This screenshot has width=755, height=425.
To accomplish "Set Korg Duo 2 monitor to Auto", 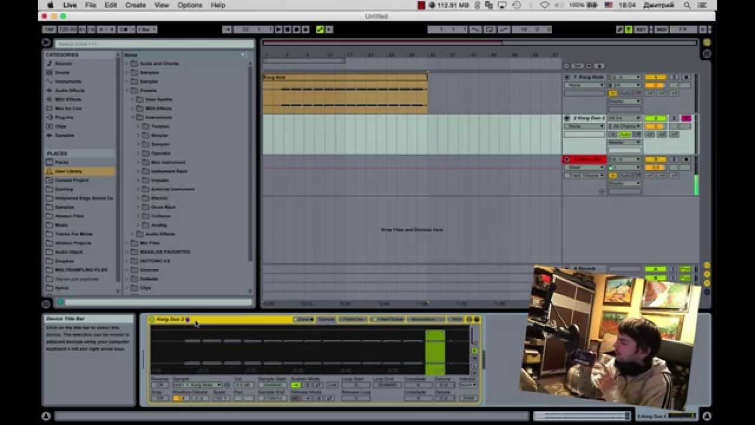I will tap(624, 135).
